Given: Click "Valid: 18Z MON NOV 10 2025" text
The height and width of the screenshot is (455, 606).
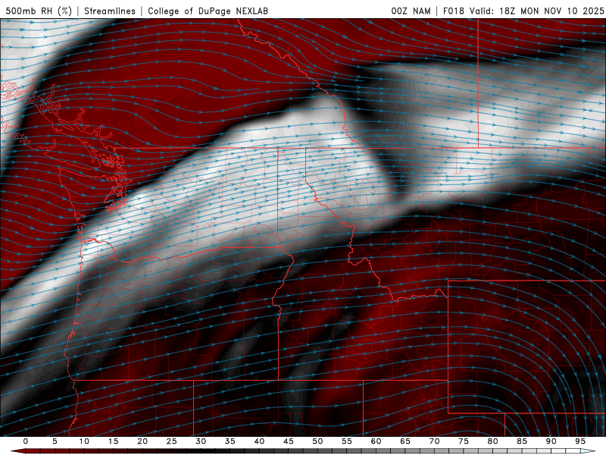Looking at the screenshot, I should (x=537, y=11).
